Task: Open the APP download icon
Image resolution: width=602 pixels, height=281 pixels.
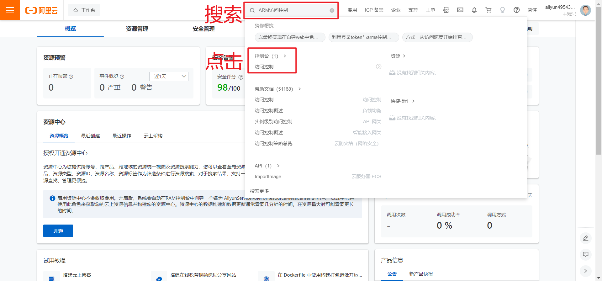Action: (446, 10)
